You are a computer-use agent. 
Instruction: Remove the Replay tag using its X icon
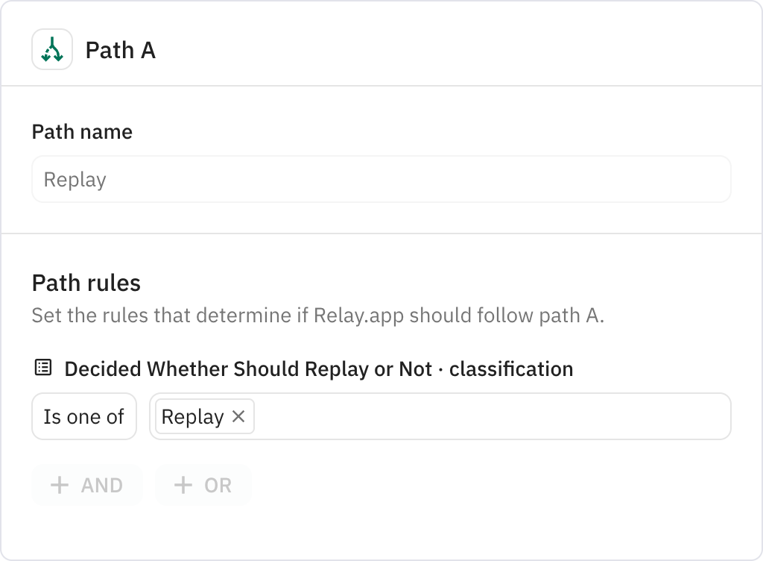pos(240,416)
